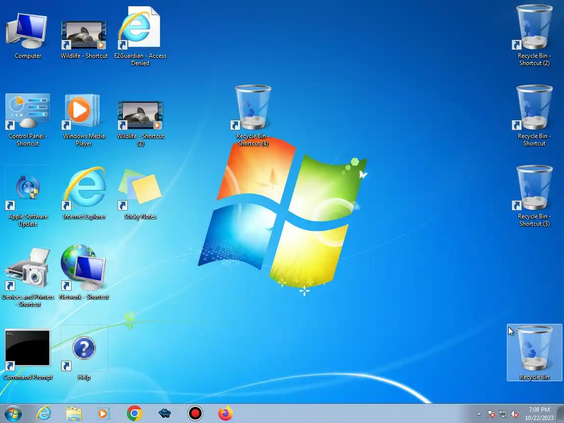
Task: Open Google Chrome from the taskbar
Action: 135,413
